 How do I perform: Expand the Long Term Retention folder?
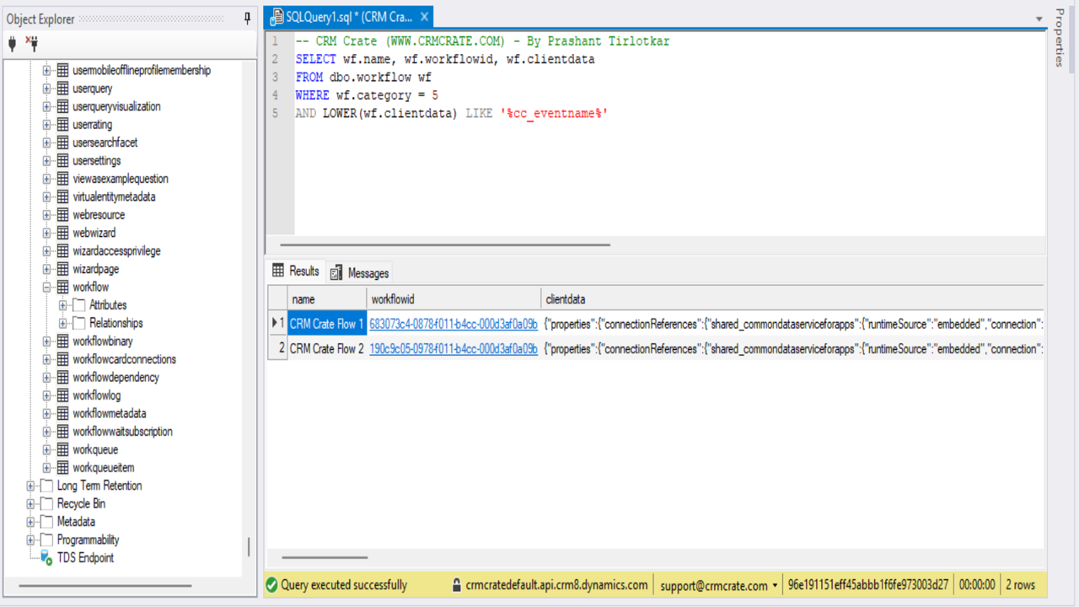pyautogui.click(x=30, y=486)
